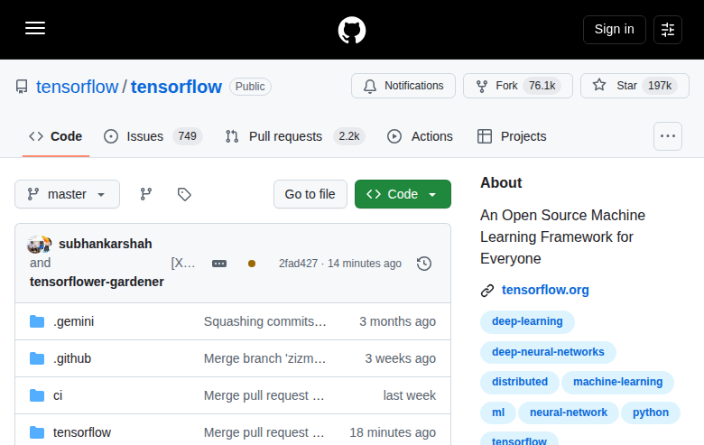Click the ci folder icon
The width and height of the screenshot is (704, 445).
point(37,395)
